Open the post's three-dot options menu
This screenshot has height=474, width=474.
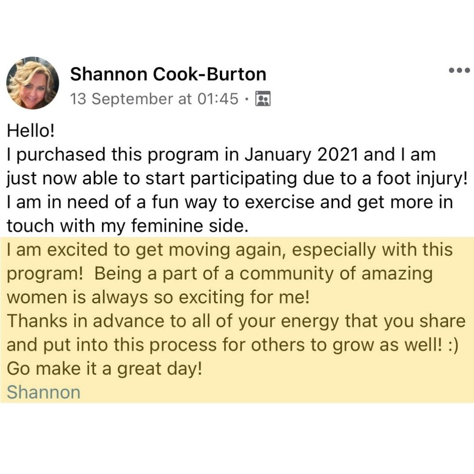pyautogui.click(x=459, y=70)
